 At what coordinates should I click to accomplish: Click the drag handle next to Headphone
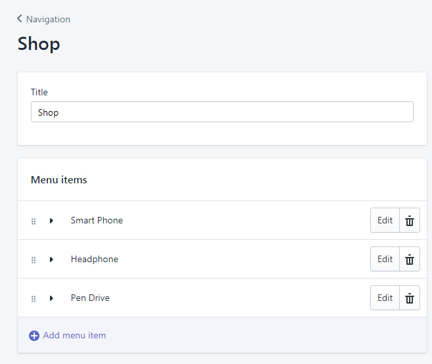click(x=34, y=260)
